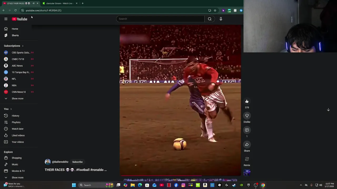Image resolution: width=337 pixels, height=189 pixels.
Task: Click the YouTube logo
Action: point(19,19)
